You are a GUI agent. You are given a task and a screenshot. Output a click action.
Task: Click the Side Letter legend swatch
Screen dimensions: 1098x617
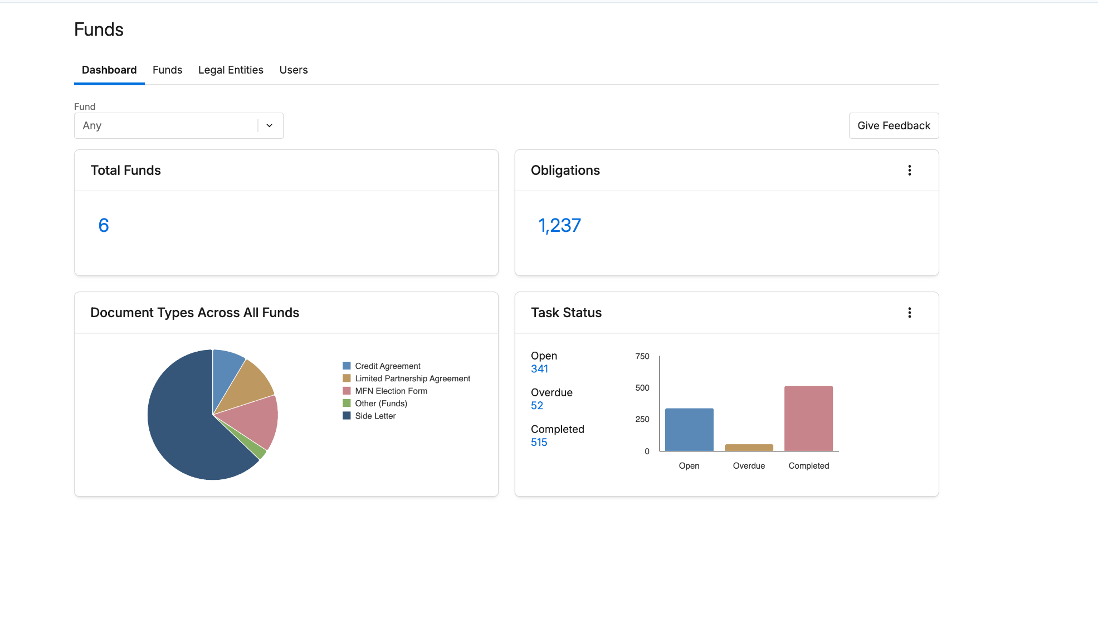pyautogui.click(x=347, y=416)
